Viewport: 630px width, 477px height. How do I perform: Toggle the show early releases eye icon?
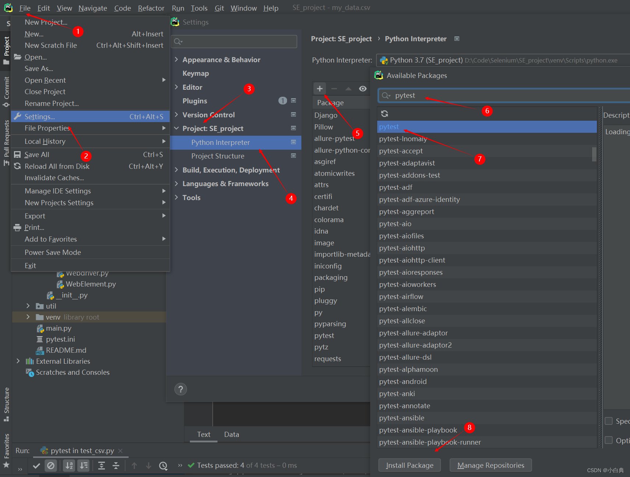point(363,89)
